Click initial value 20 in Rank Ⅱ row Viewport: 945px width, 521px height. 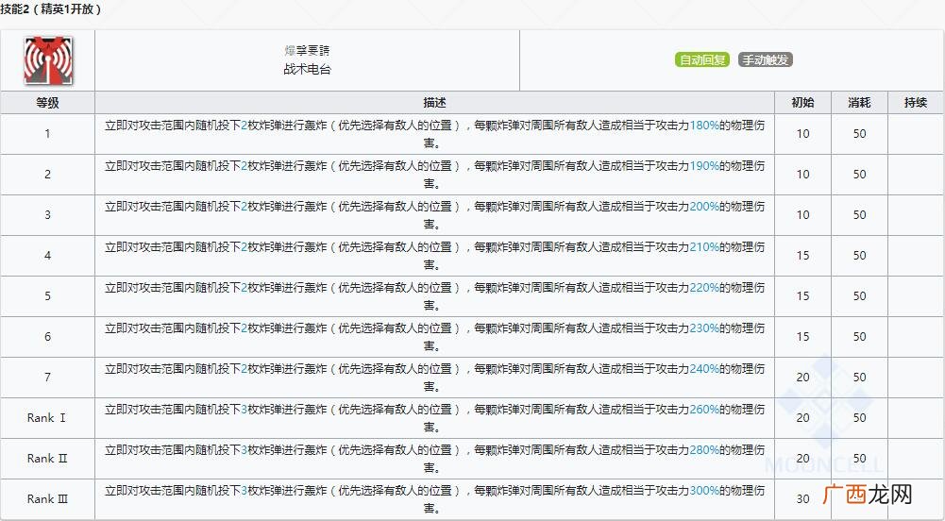click(802, 459)
